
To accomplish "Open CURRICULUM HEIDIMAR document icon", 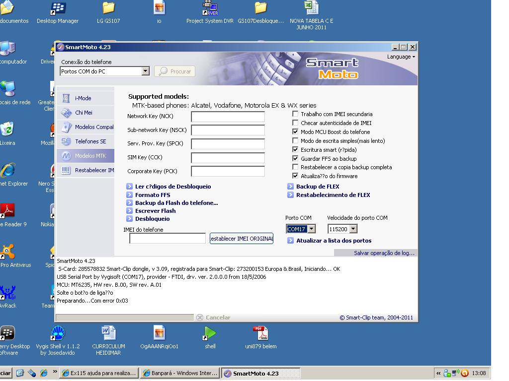I will 108,340.
